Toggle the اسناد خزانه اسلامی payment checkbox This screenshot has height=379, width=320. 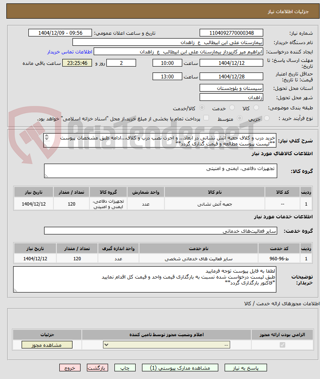[x=206, y=118]
